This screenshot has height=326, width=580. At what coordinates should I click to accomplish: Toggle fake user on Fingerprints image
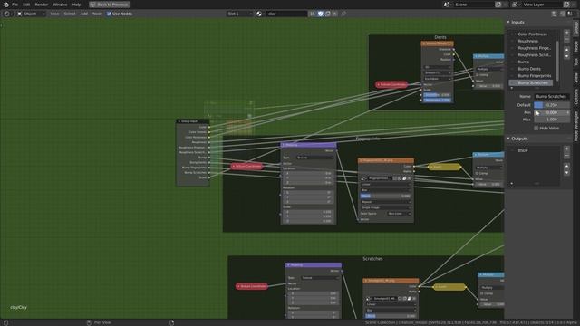pyautogui.click(x=395, y=178)
